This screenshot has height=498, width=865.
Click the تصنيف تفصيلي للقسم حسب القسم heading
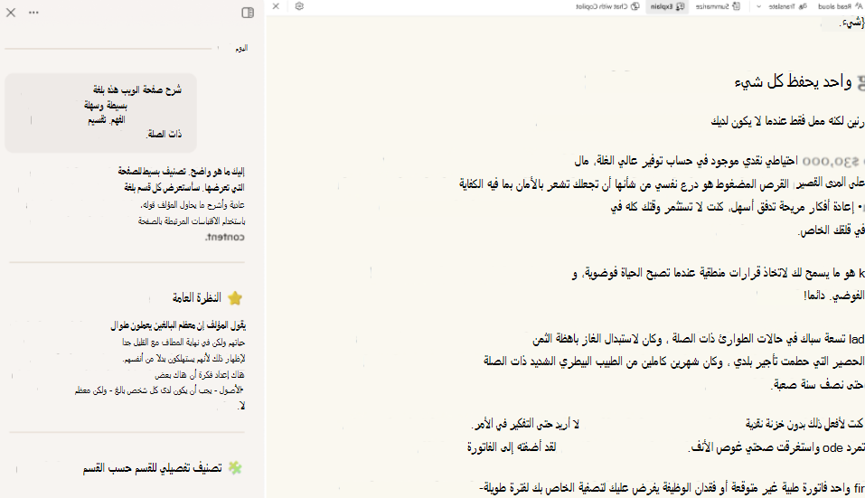pyautogui.click(x=152, y=468)
